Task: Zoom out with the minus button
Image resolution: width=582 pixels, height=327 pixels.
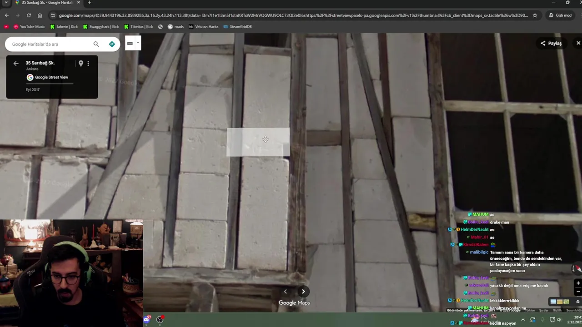Action: point(578,292)
